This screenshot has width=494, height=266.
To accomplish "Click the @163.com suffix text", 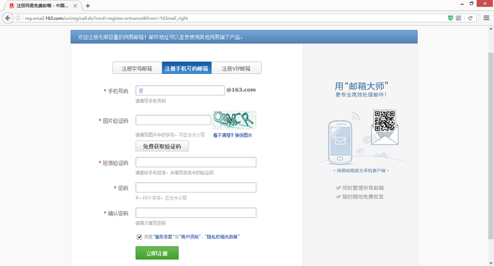I will coord(241,90).
